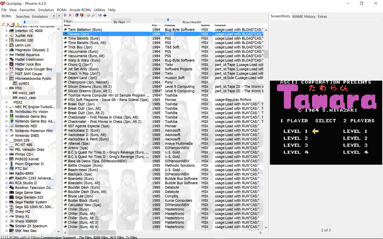Expand the Nintendo NES tree node

click(7, 126)
